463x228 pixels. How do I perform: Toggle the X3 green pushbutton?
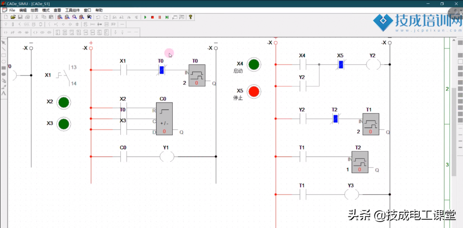pos(64,124)
